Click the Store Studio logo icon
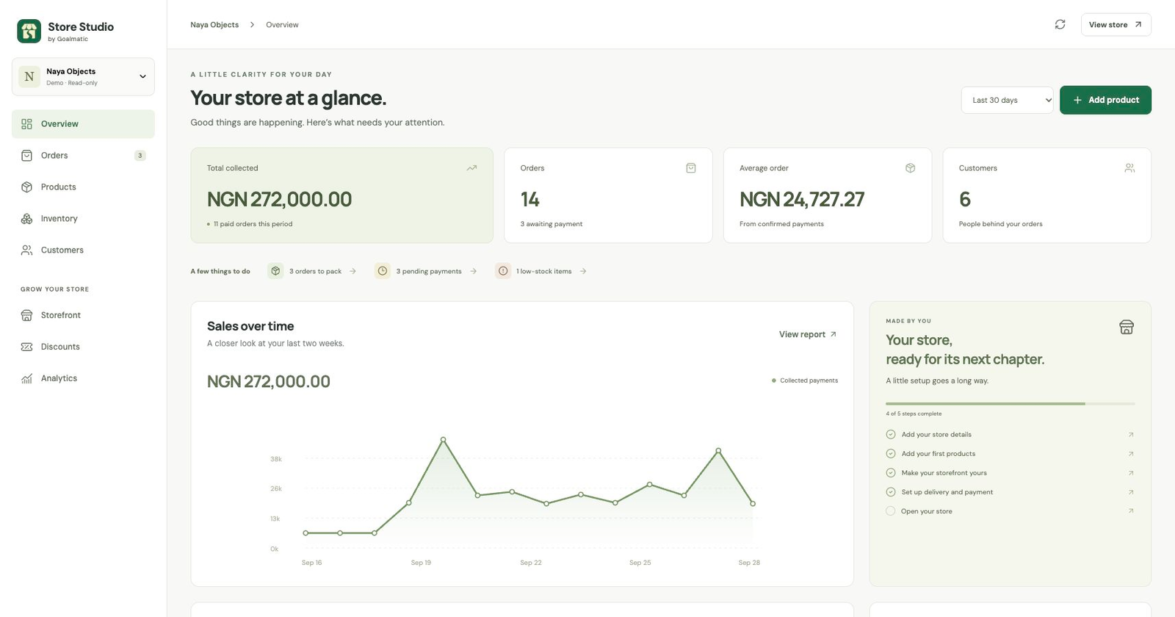The image size is (1175, 617). pyautogui.click(x=29, y=32)
